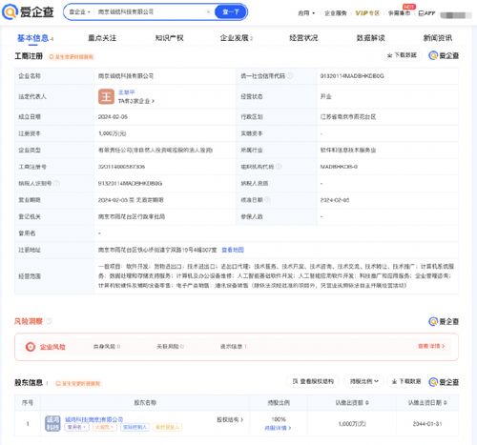Go to the VIP专区 link
477x445 pixels.
[x=367, y=13]
